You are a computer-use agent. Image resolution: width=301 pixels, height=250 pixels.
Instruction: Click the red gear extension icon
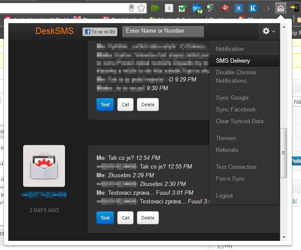click(225, 8)
